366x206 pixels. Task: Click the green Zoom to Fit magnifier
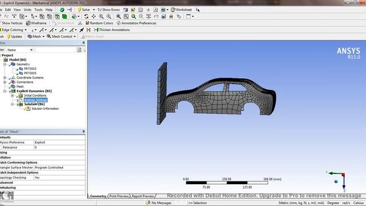pyautogui.click(x=133, y=17)
